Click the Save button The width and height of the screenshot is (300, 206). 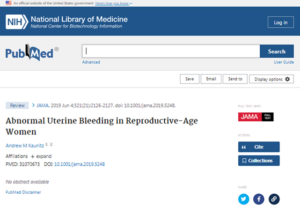tap(190, 79)
